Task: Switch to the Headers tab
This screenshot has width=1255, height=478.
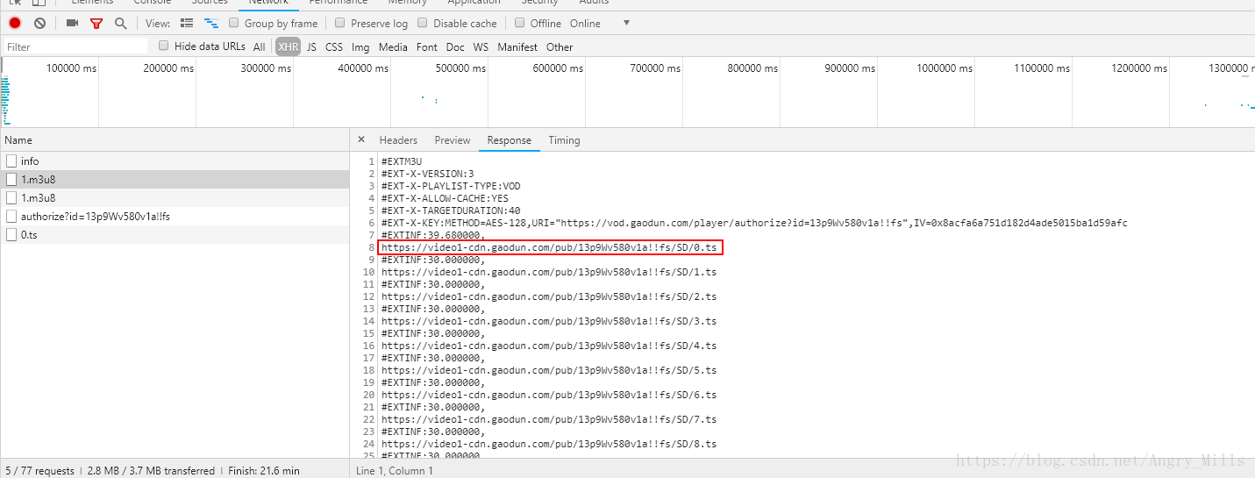Action: tap(398, 140)
